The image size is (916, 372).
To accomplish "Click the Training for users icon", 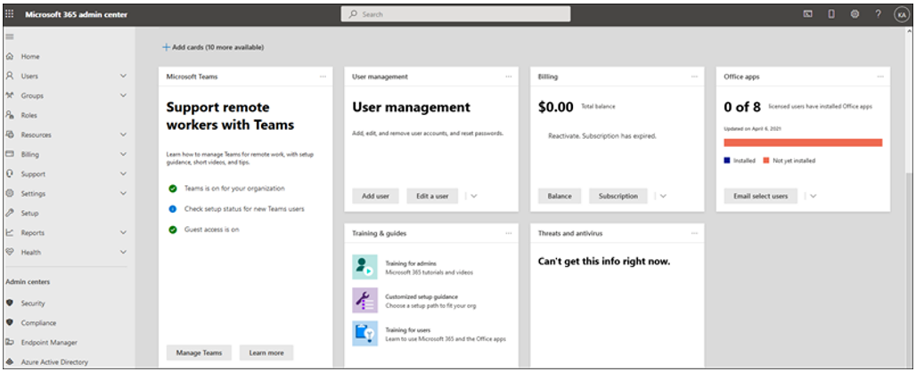I will point(365,334).
